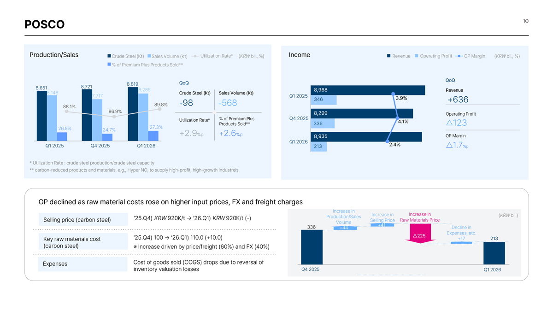Select the 2.4% OP margin label
This screenshot has width=553, height=311.
pos(394,145)
